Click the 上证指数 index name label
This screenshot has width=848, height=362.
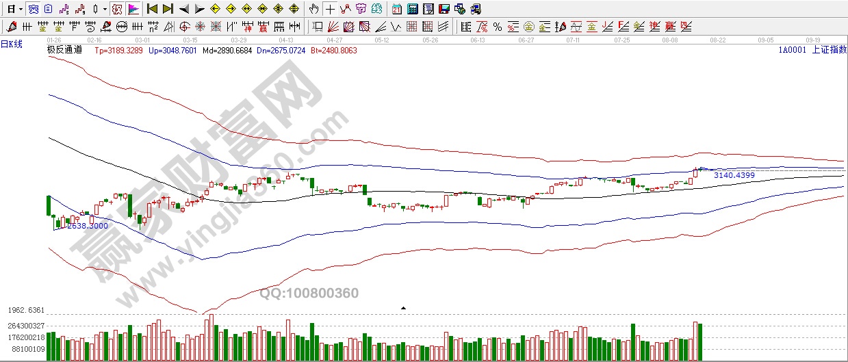tap(829, 50)
